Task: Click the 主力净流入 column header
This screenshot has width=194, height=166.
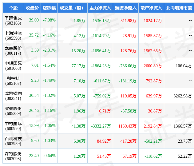Action: 100,8
